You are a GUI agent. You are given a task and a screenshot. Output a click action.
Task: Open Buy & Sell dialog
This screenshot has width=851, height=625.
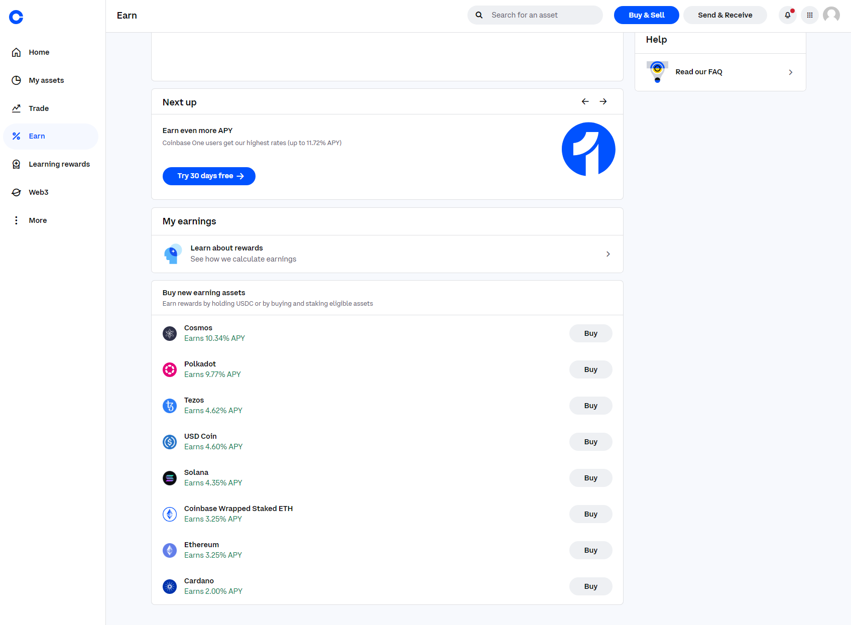647,15
